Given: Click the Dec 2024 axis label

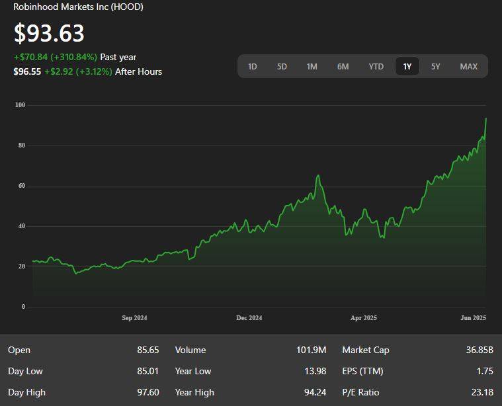Looking at the screenshot, I should coord(249,317).
